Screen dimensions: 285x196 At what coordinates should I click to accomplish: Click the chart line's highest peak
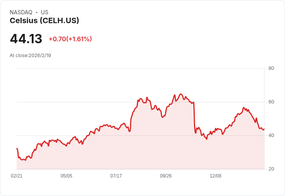tap(180, 94)
